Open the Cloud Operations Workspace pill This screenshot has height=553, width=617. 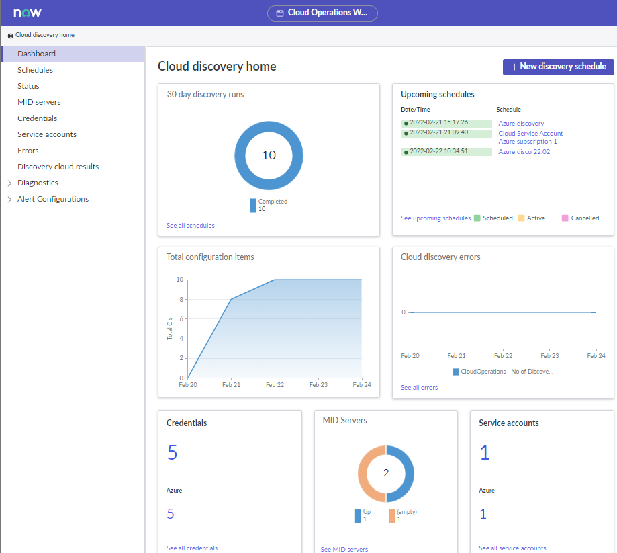(x=322, y=13)
